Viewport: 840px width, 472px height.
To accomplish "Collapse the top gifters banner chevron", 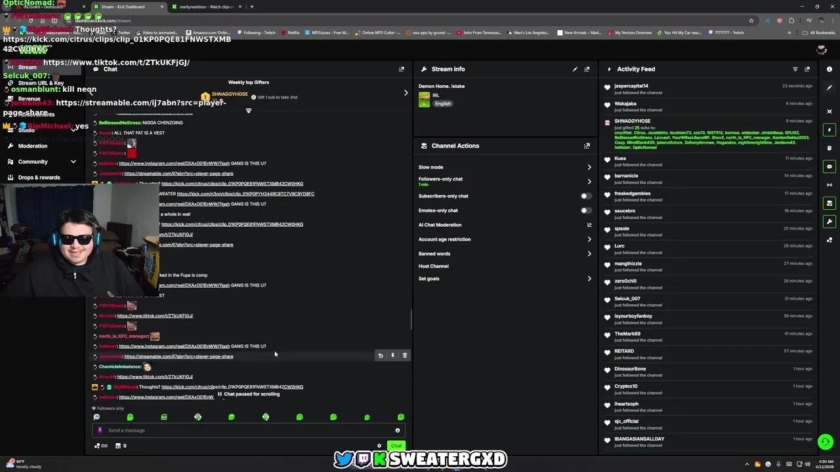I will coord(249,111).
